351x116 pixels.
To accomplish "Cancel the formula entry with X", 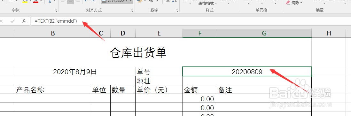I will pyautogui.click(x=1, y=21).
